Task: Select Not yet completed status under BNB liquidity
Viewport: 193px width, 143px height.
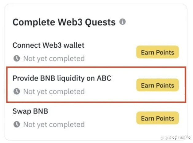Action: [54, 92]
